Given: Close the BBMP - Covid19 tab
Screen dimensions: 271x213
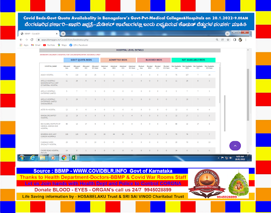Looking at the screenshot, I should (x=57, y=34).
